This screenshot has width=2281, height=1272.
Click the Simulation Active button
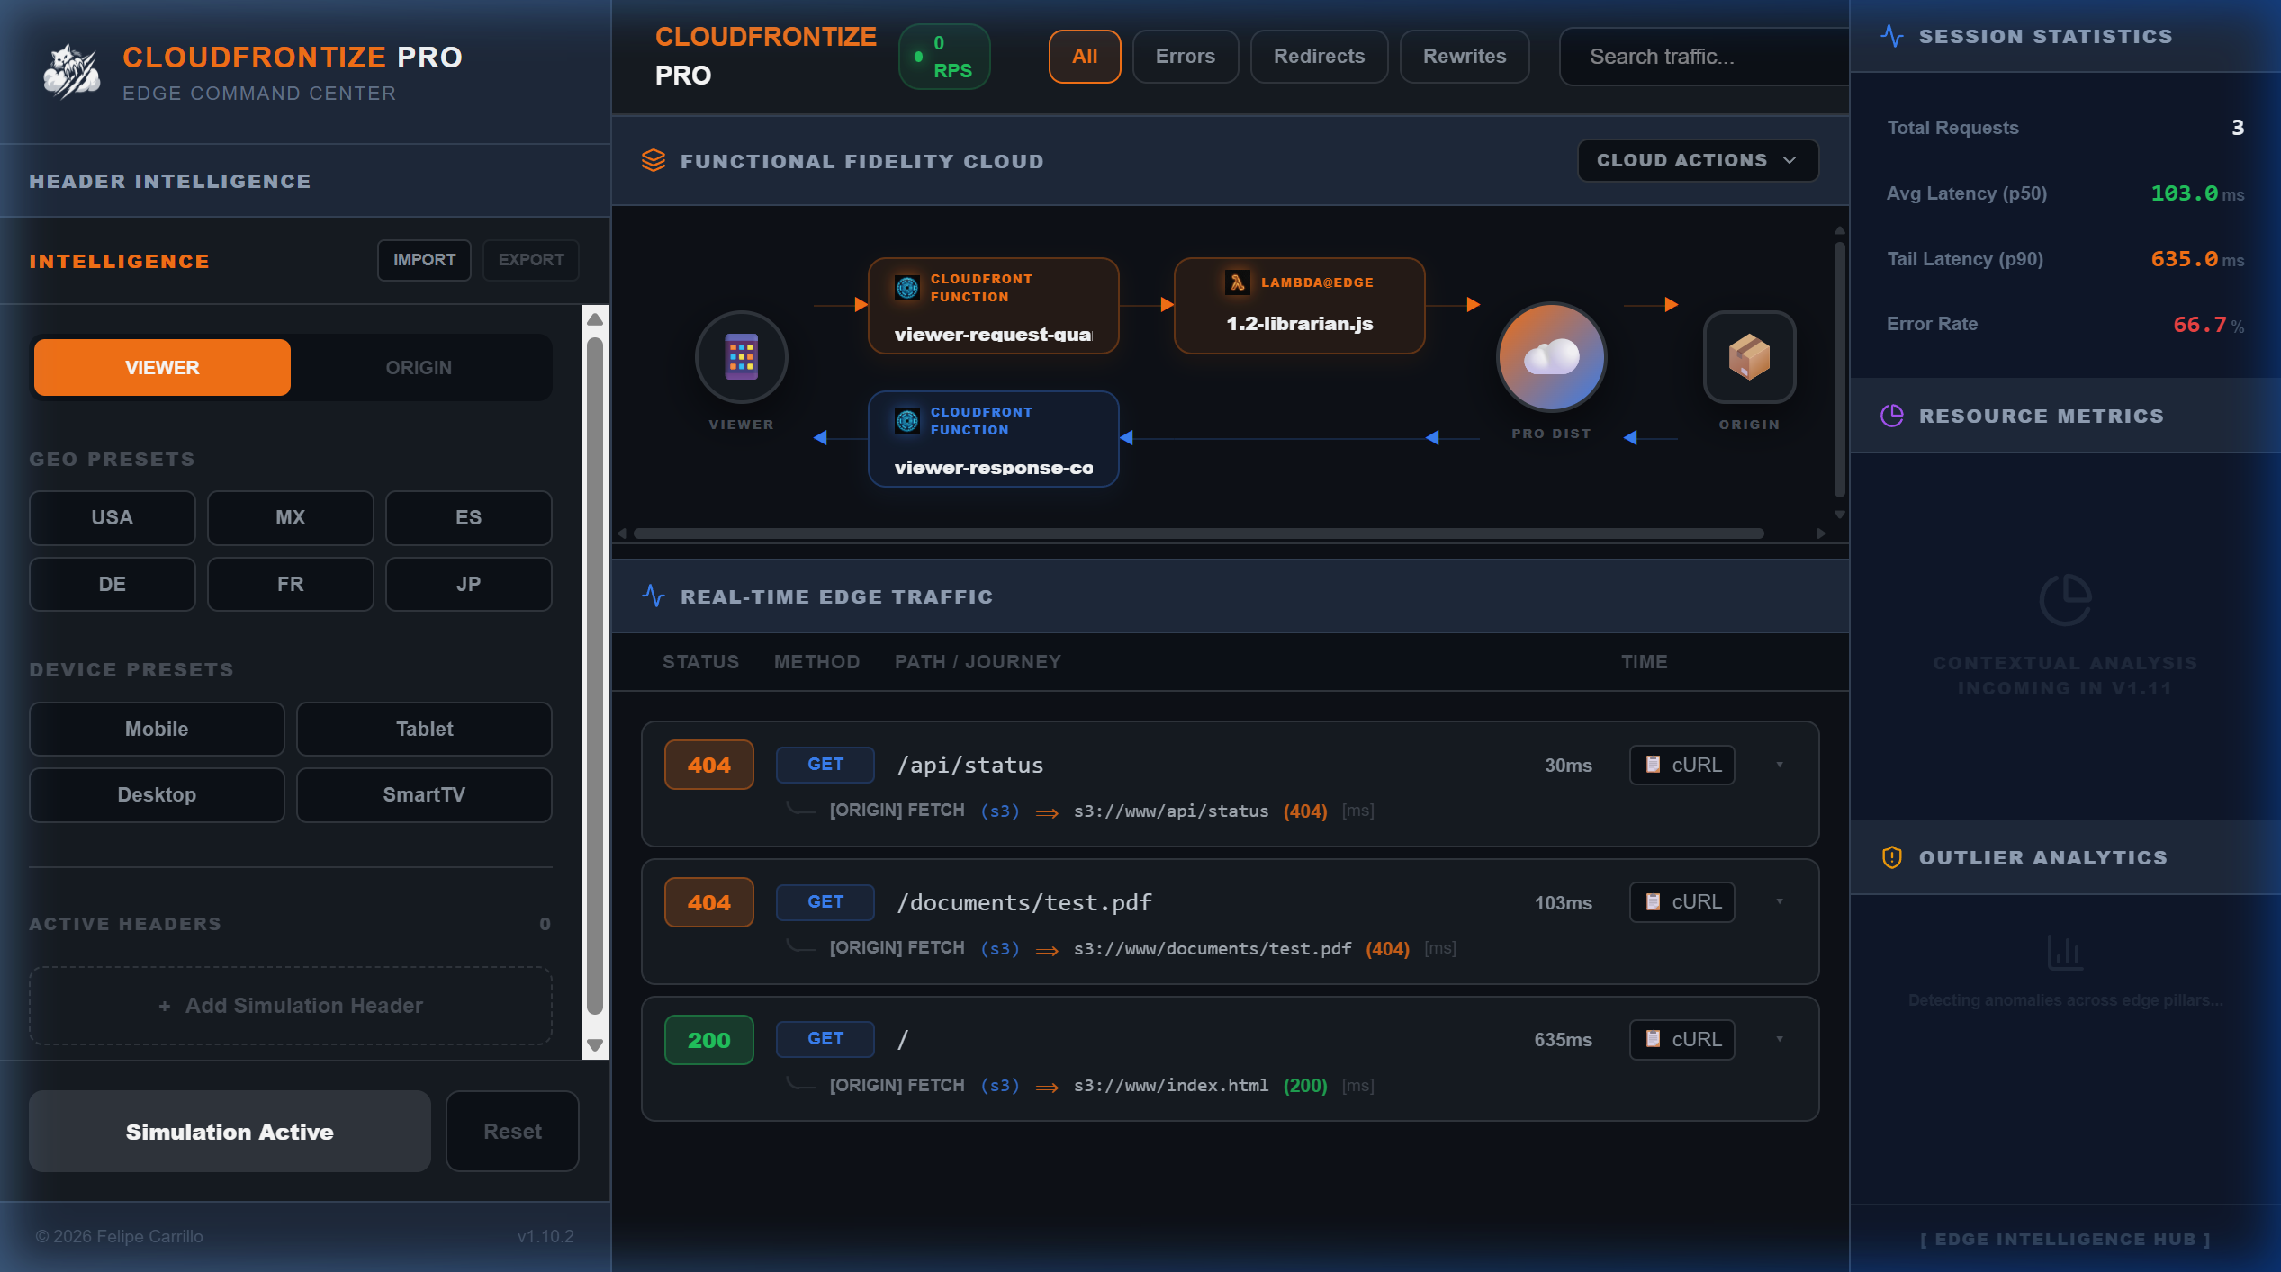tap(230, 1132)
